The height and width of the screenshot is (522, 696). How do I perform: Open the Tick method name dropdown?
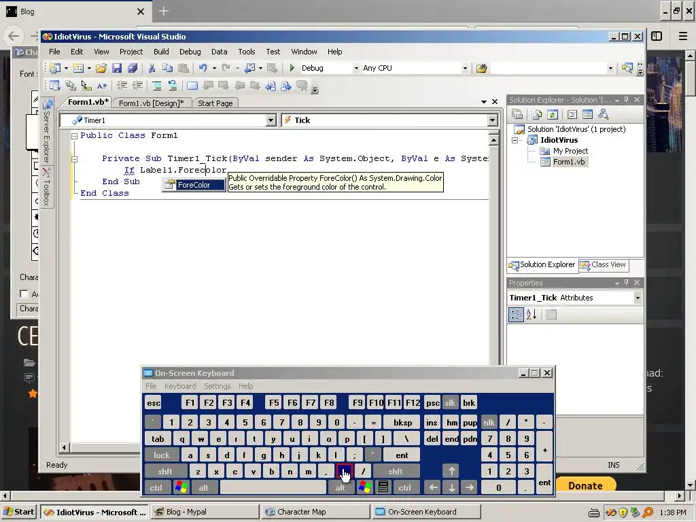click(x=492, y=120)
